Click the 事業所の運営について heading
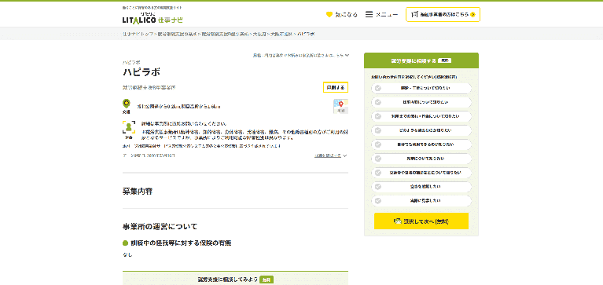Image resolution: width=603 pixels, height=285 pixels. [160, 227]
